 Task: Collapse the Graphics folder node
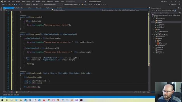tap(154, 22)
